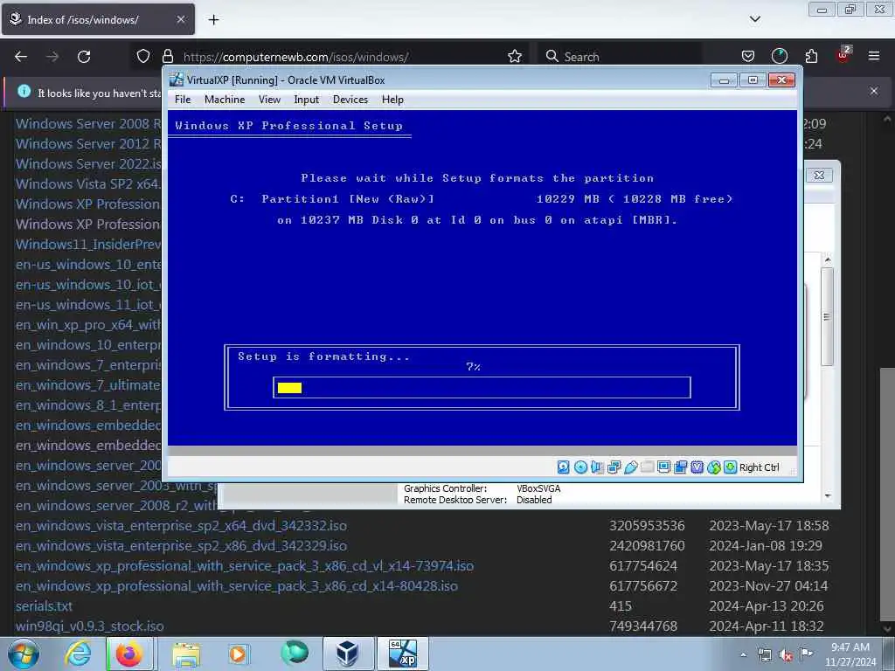This screenshot has width=895, height=671.
Task: Open the Input menu in VirtualBox
Action: point(307,100)
